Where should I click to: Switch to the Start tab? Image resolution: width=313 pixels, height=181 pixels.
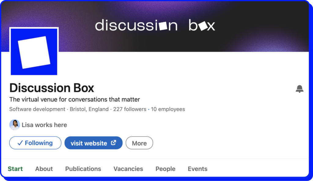(15, 169)
